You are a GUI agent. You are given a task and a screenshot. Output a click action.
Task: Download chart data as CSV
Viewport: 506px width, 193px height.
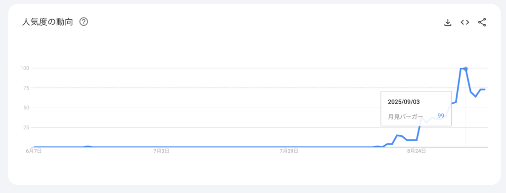click(x=448, y=23)
